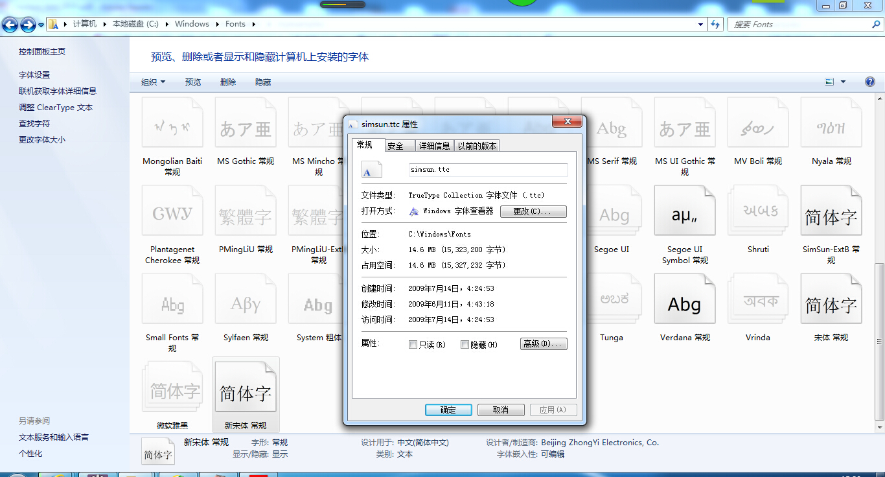Screen dimensions: 885x477
Task: Expand breadcrumb arrow after 计算机
Action: [x=104, y=24]
